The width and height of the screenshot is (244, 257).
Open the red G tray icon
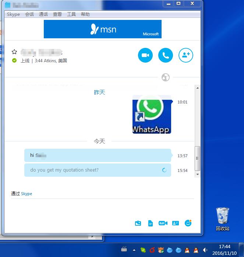pos(152,250)
